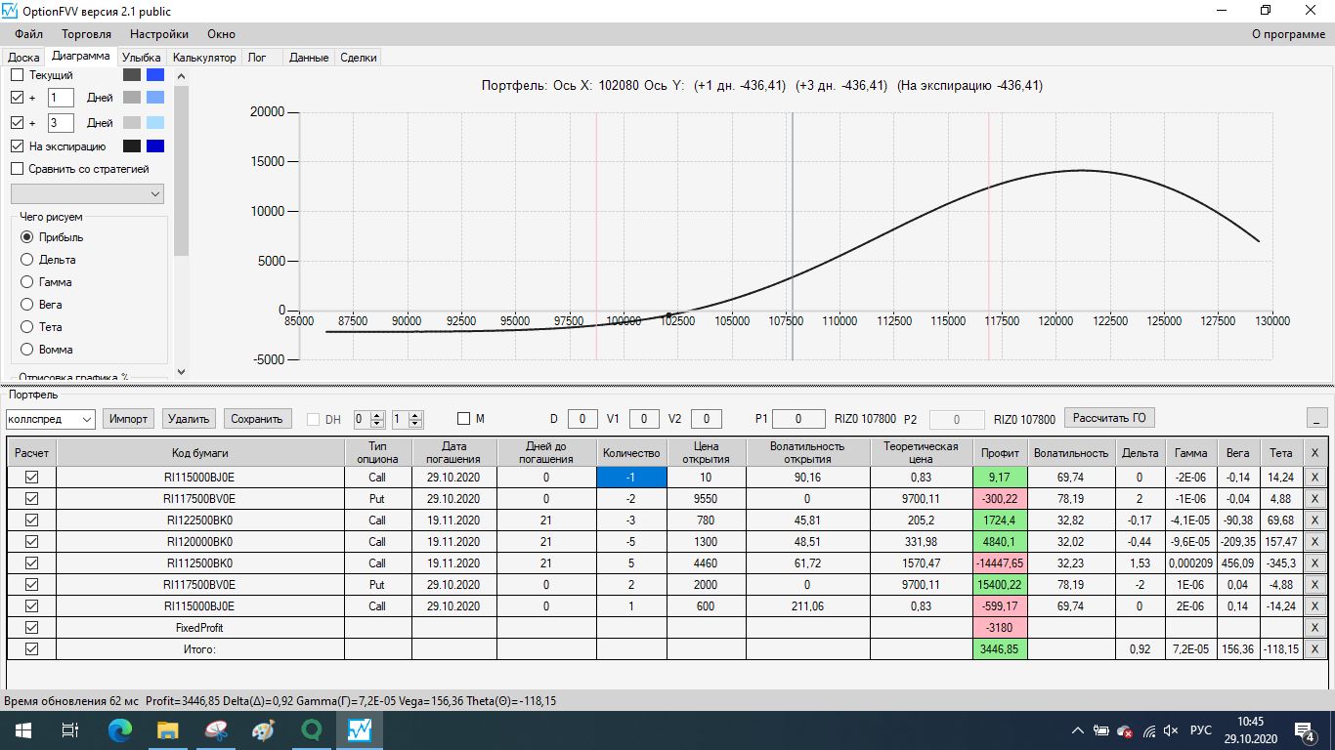Screen dimensions: 1335x750
Task: Delete the row with profit 9,17
Action: (x=1314, y=478)
